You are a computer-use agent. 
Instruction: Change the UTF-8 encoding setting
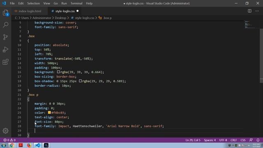click(x=223, y=140)
